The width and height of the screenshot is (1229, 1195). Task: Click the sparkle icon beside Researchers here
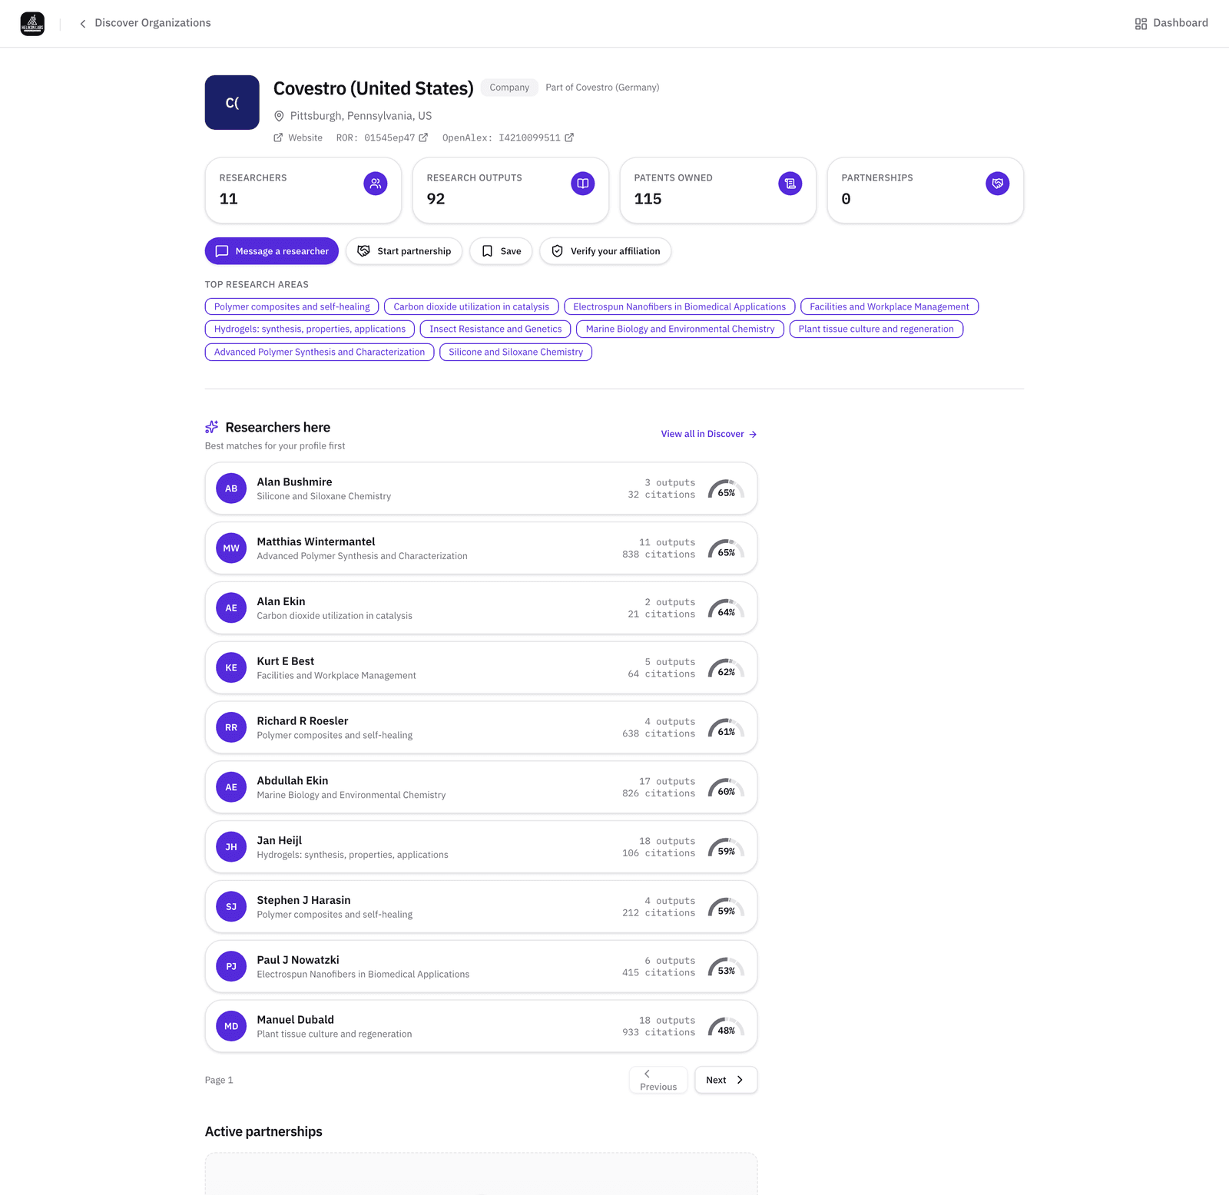coord(212,427)
